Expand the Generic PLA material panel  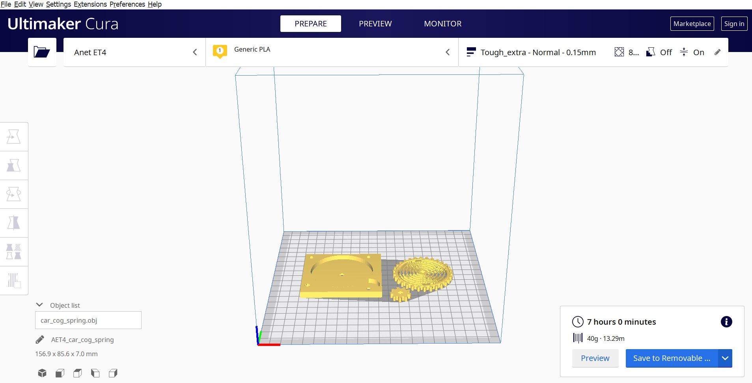click(448, 52)
